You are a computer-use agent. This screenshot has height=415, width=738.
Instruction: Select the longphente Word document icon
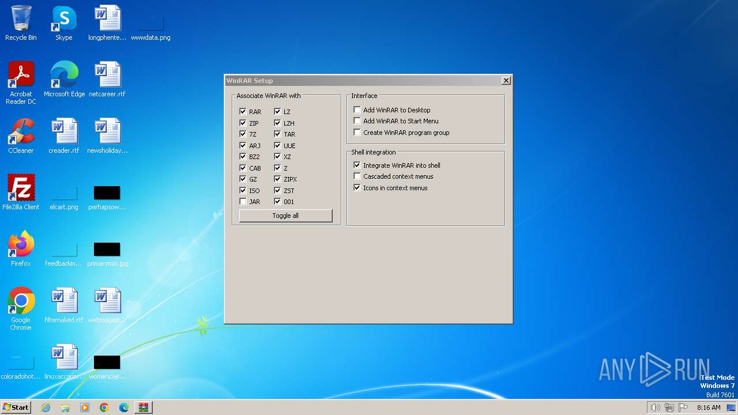click(x=107, y=23)
